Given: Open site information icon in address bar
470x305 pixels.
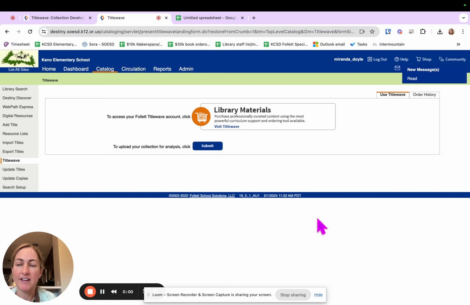Looking at the screenshot, I should [x=44, y=32].
